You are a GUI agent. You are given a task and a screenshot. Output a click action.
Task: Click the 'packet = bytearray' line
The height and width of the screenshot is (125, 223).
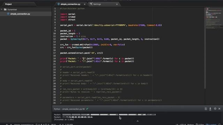click(x=110, y=39)
